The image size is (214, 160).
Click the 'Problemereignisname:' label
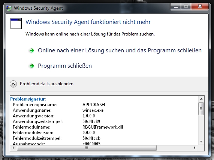35,105
